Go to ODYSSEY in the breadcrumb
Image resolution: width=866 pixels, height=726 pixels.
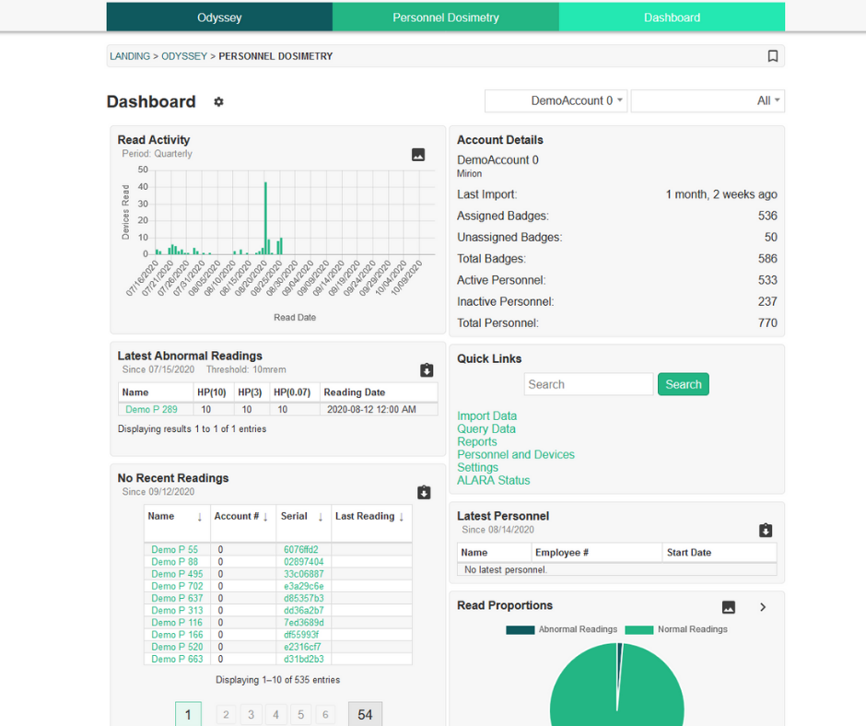point(184,56)
